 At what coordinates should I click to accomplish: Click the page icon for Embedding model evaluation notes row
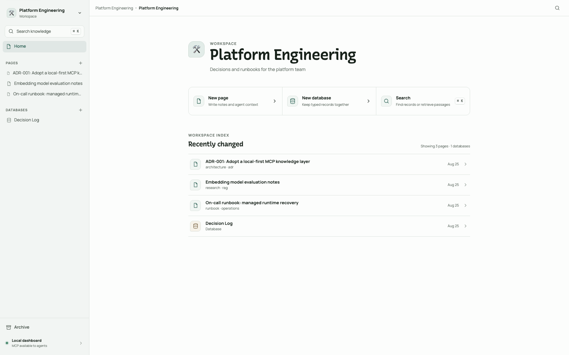click(x=195, y=185)
